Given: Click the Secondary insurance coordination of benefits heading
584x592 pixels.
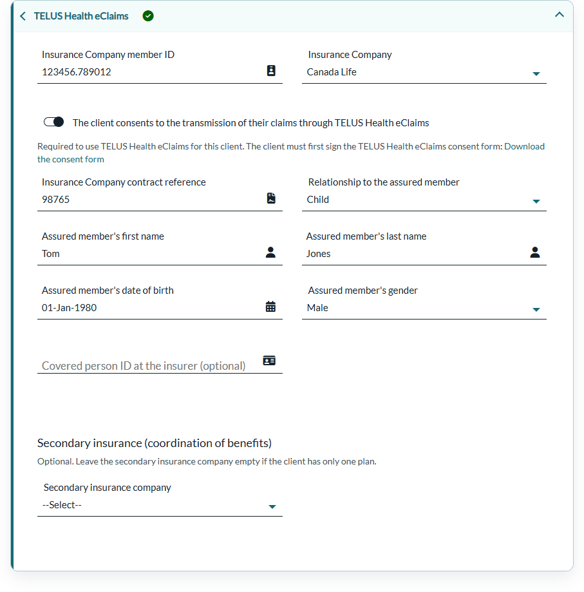Looking at the screenshot, I should click(x=155, y=443).
